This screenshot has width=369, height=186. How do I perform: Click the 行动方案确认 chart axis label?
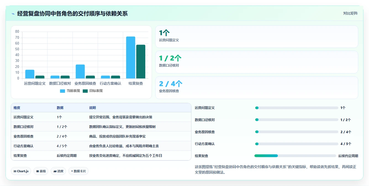110,83
